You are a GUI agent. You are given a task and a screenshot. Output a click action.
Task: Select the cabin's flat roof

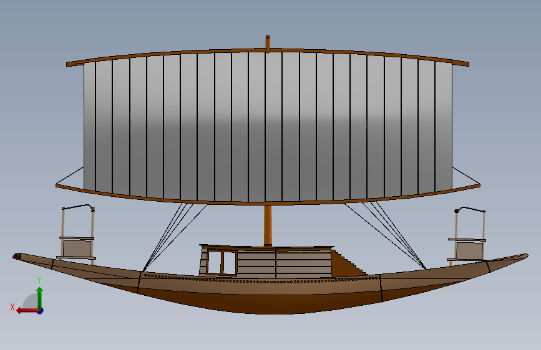click(x=266, y=247)
